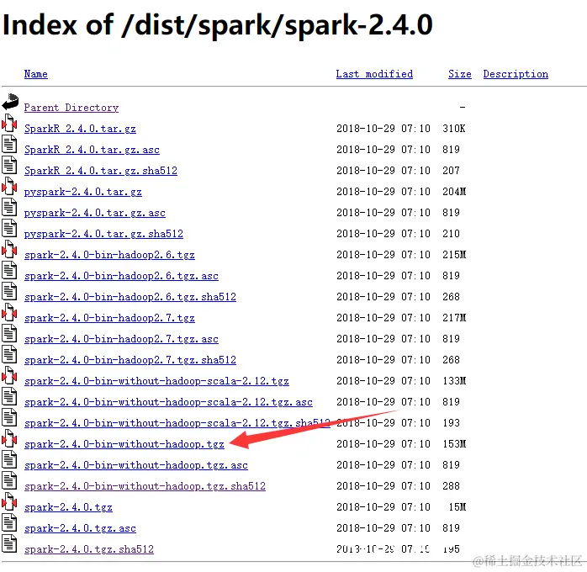Image resolution: width=587 pixels, height=572 pixels.
Task: Click file icon beside without-hadoop-scala-2.12.tgz.sha512
Action: coord(9,416)
